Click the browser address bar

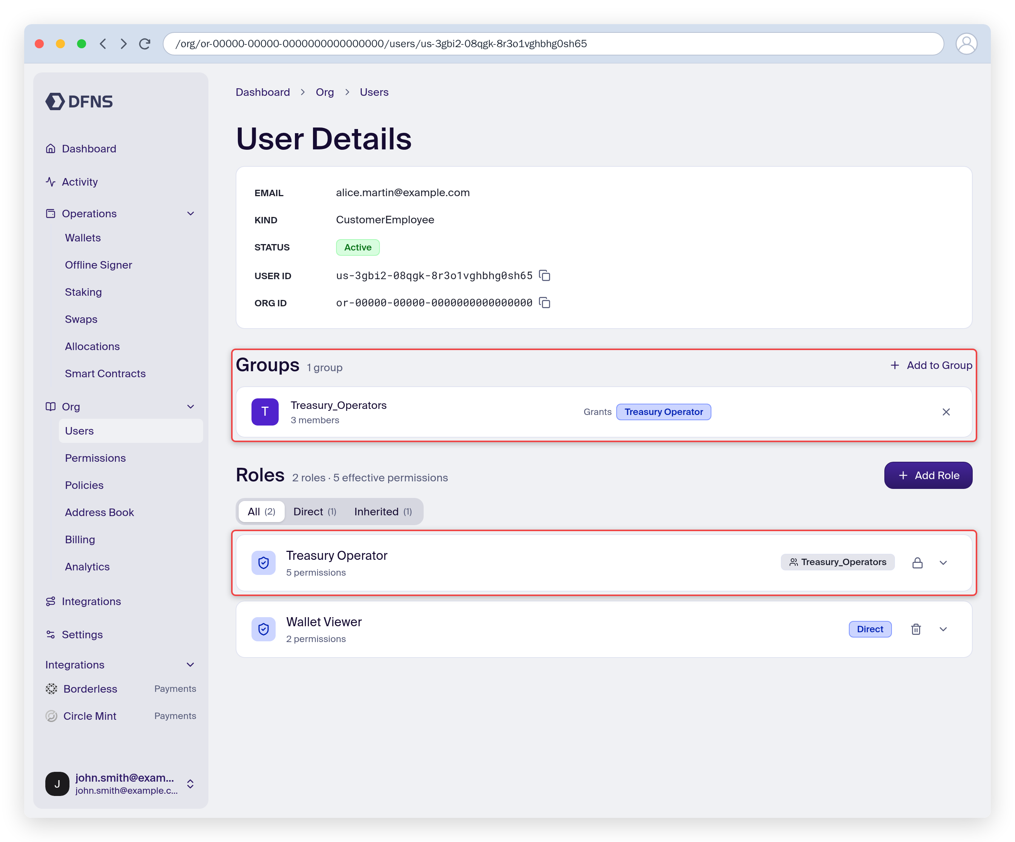[553, 44]
